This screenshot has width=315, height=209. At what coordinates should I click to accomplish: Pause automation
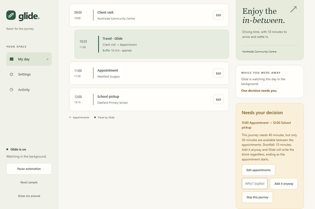pyautogui.click(x=29, y=169)
